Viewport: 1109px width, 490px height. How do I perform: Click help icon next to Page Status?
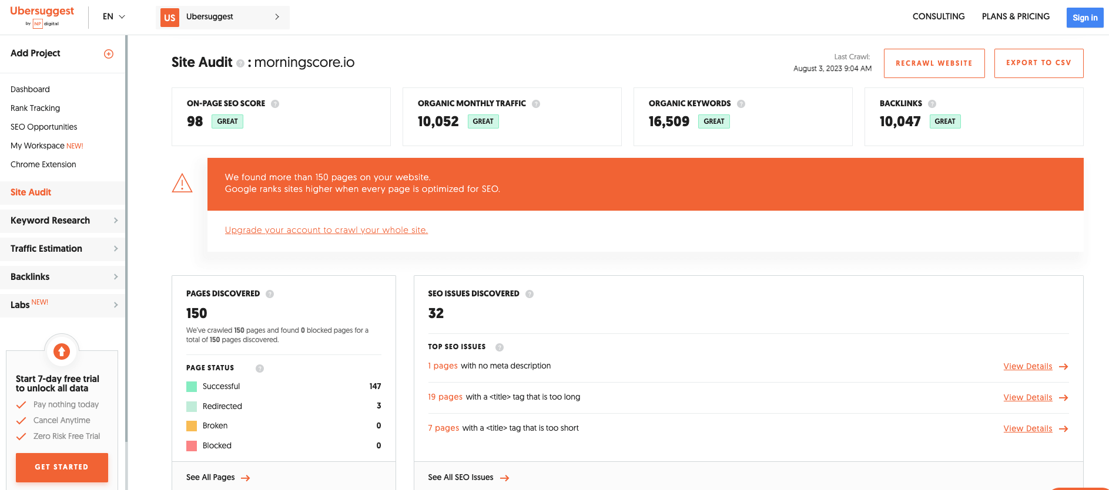click(260, 369)
